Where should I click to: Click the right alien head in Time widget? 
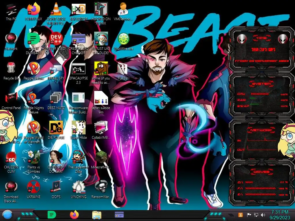pos(283,39)
